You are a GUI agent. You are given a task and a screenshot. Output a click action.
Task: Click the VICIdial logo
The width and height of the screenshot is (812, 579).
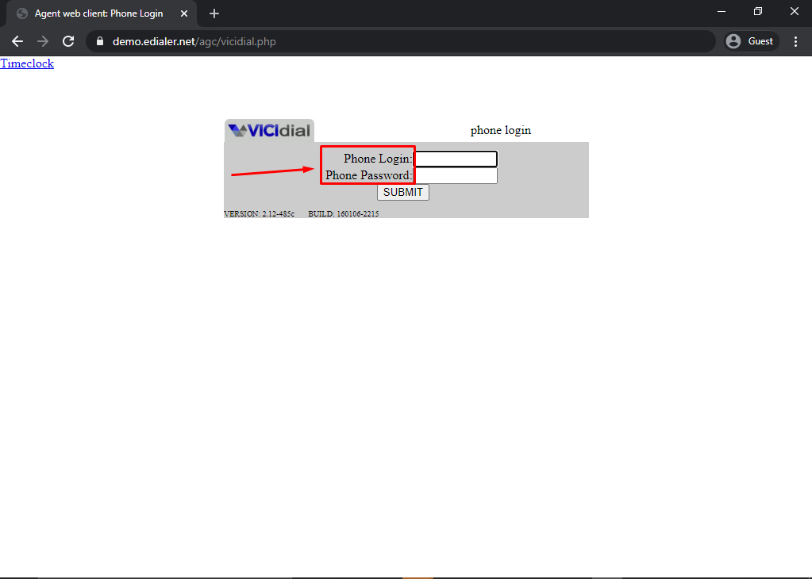(269, 130)
